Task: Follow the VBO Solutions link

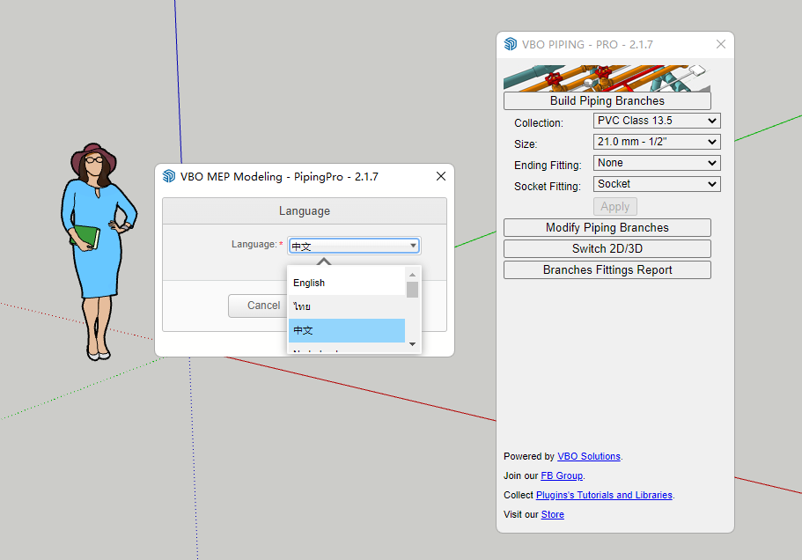Action: point(588,457)
